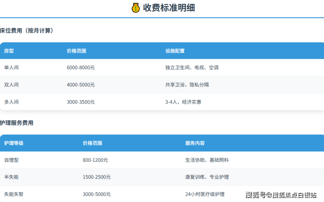The height and width of the screenshot is (202, 324).
Task: Click the 设施配置 column header
Action: 175,51
